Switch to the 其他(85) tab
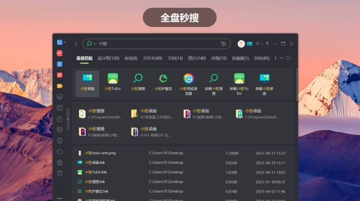The height and width of the screenshot is (201, 360). (x=262, y=58)
